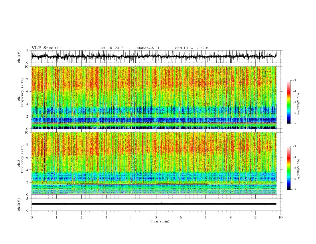Click the ch.1 spectrogram color bar

coord(288,102)
